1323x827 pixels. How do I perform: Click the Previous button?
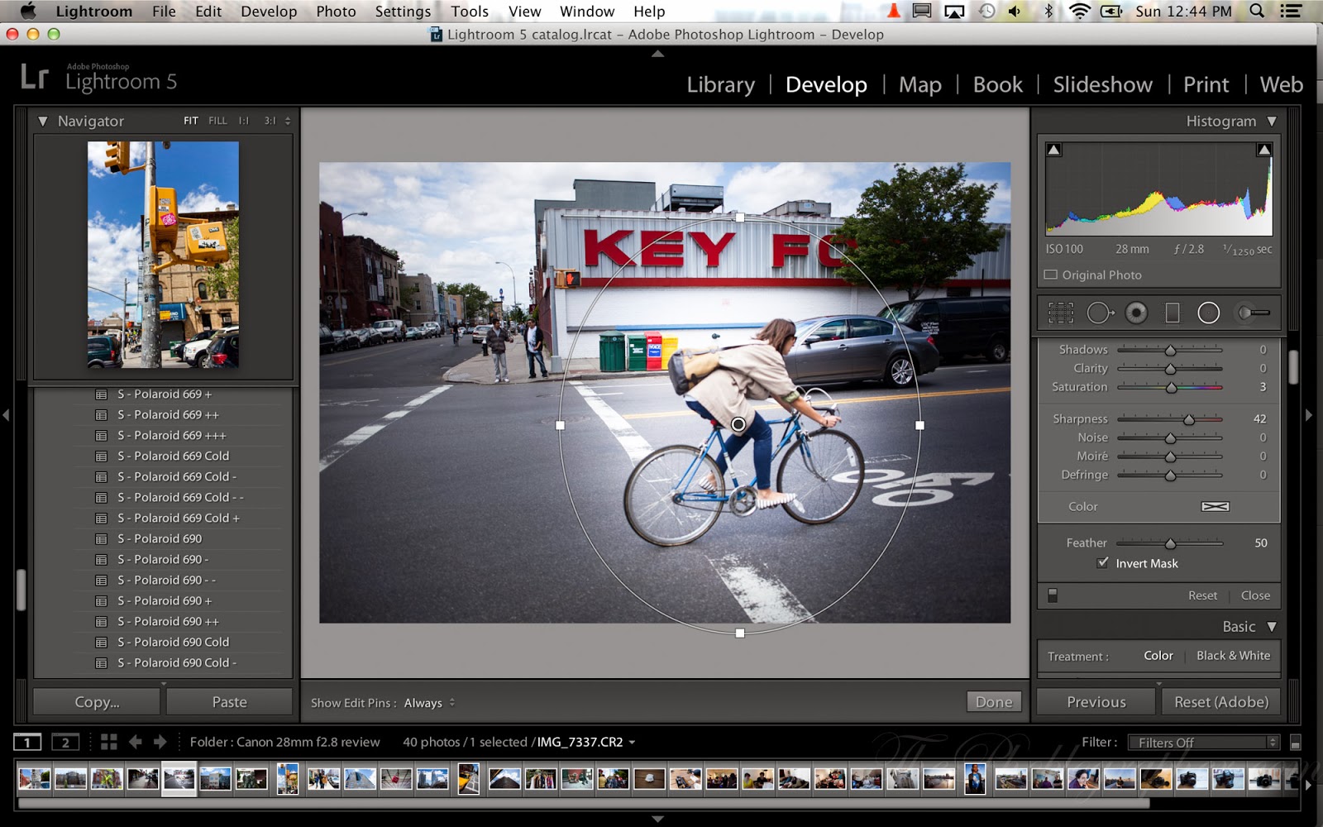pyautogui.click(x=1095, y=701)
